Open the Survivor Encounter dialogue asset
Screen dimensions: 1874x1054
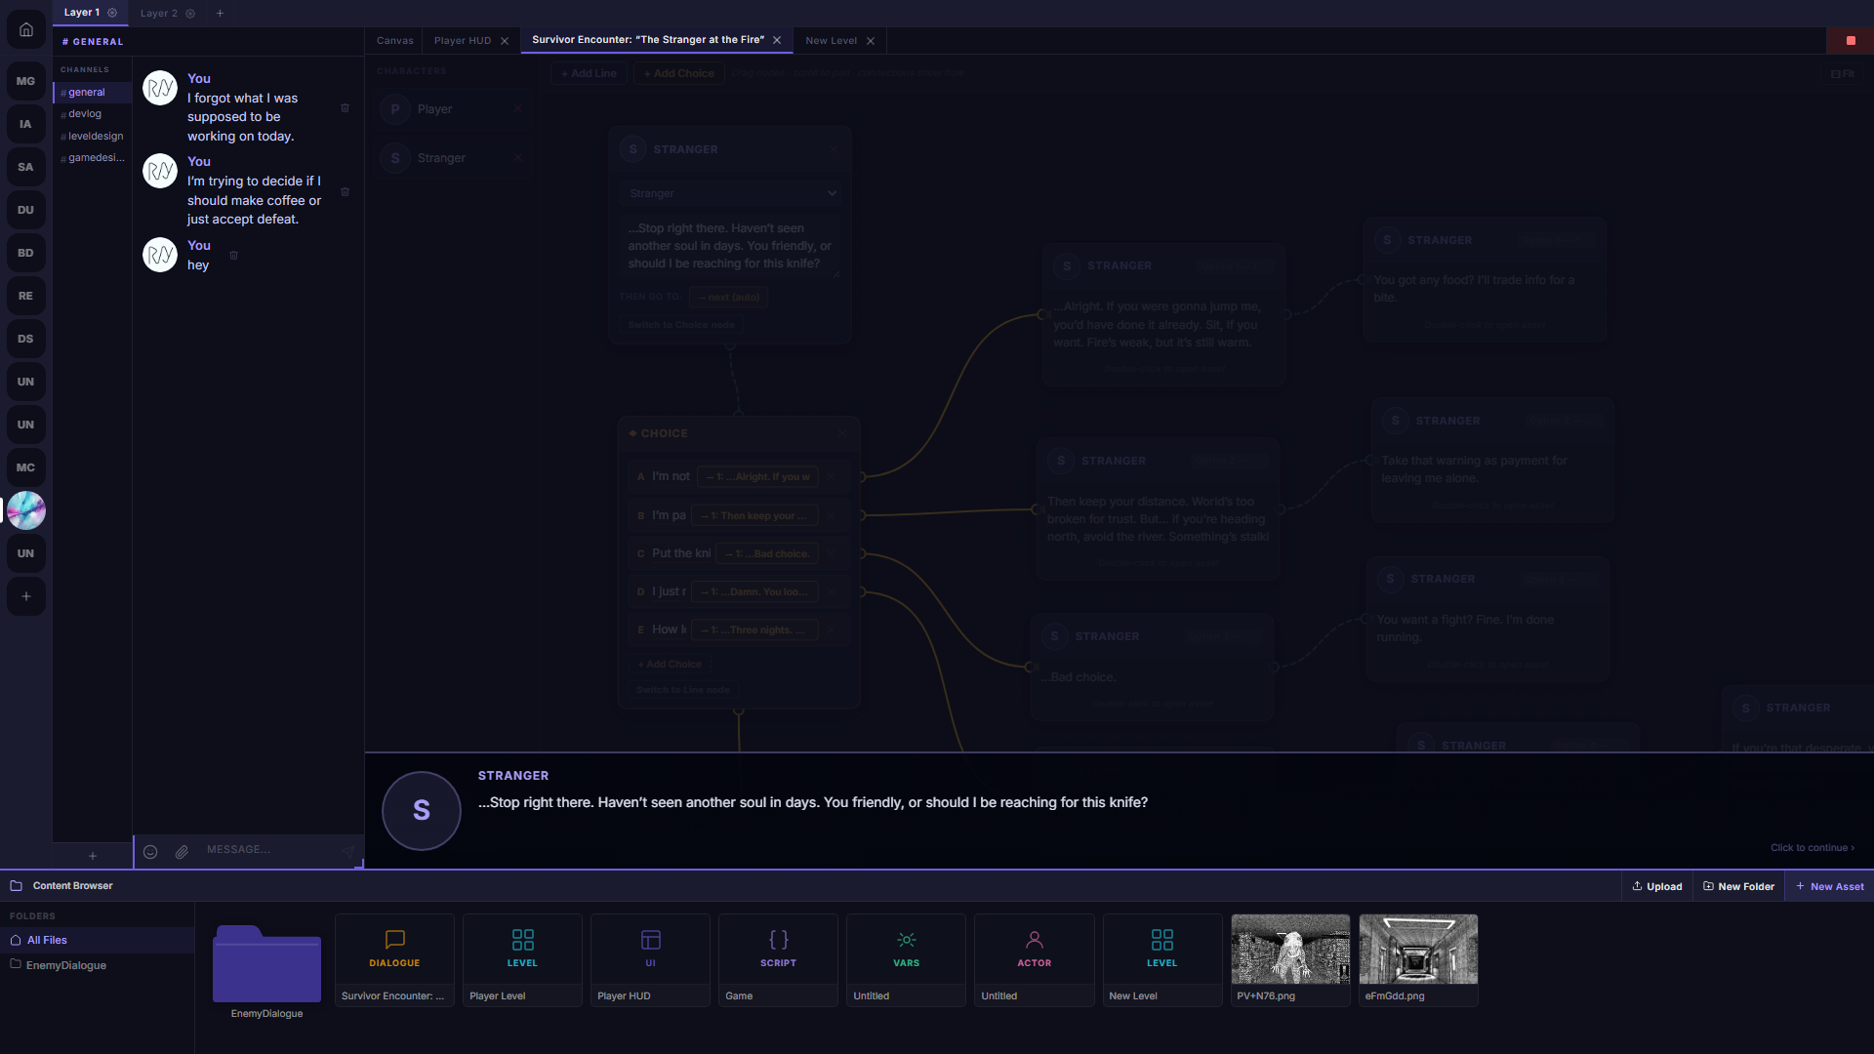point(394,960)
